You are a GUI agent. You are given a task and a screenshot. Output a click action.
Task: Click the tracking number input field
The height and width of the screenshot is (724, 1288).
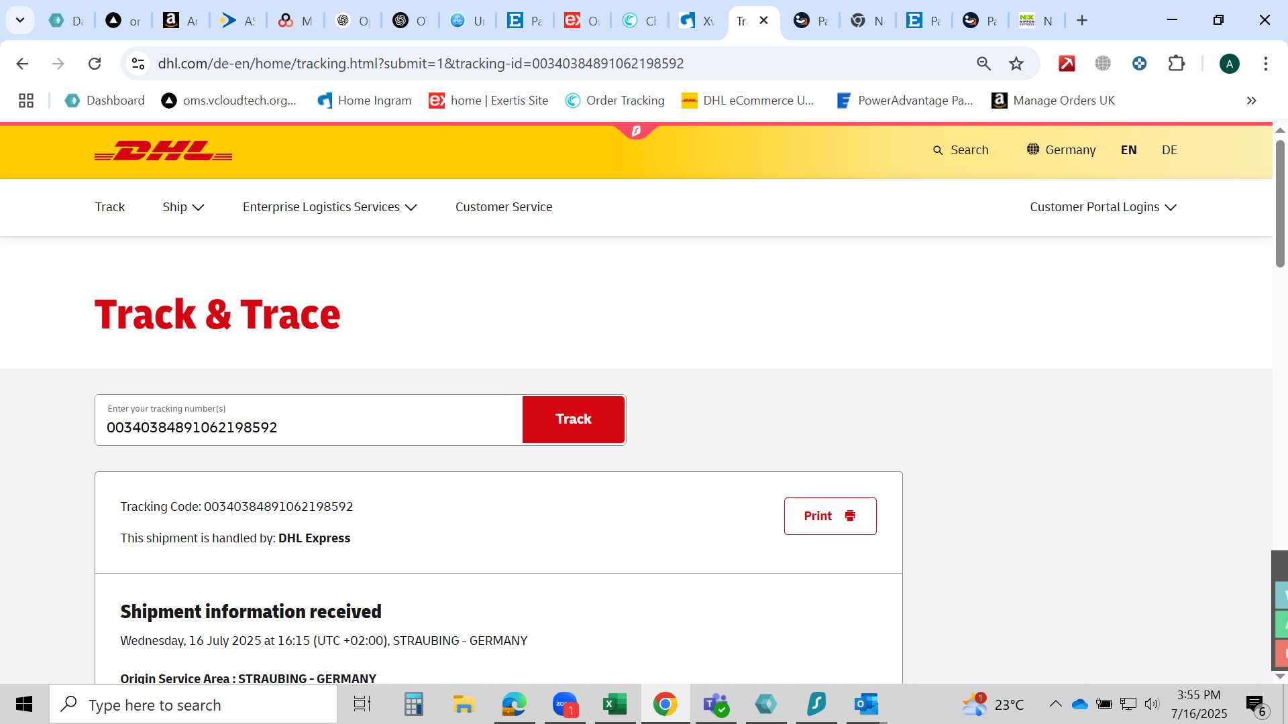pyautogui.click(x=309, y=420)
